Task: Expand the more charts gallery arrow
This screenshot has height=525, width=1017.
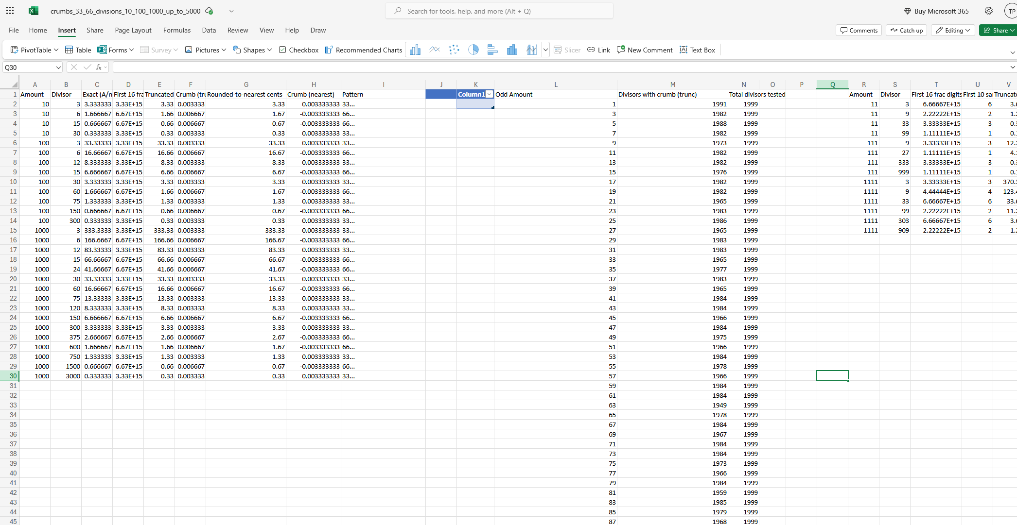Action: coord(545,50)
